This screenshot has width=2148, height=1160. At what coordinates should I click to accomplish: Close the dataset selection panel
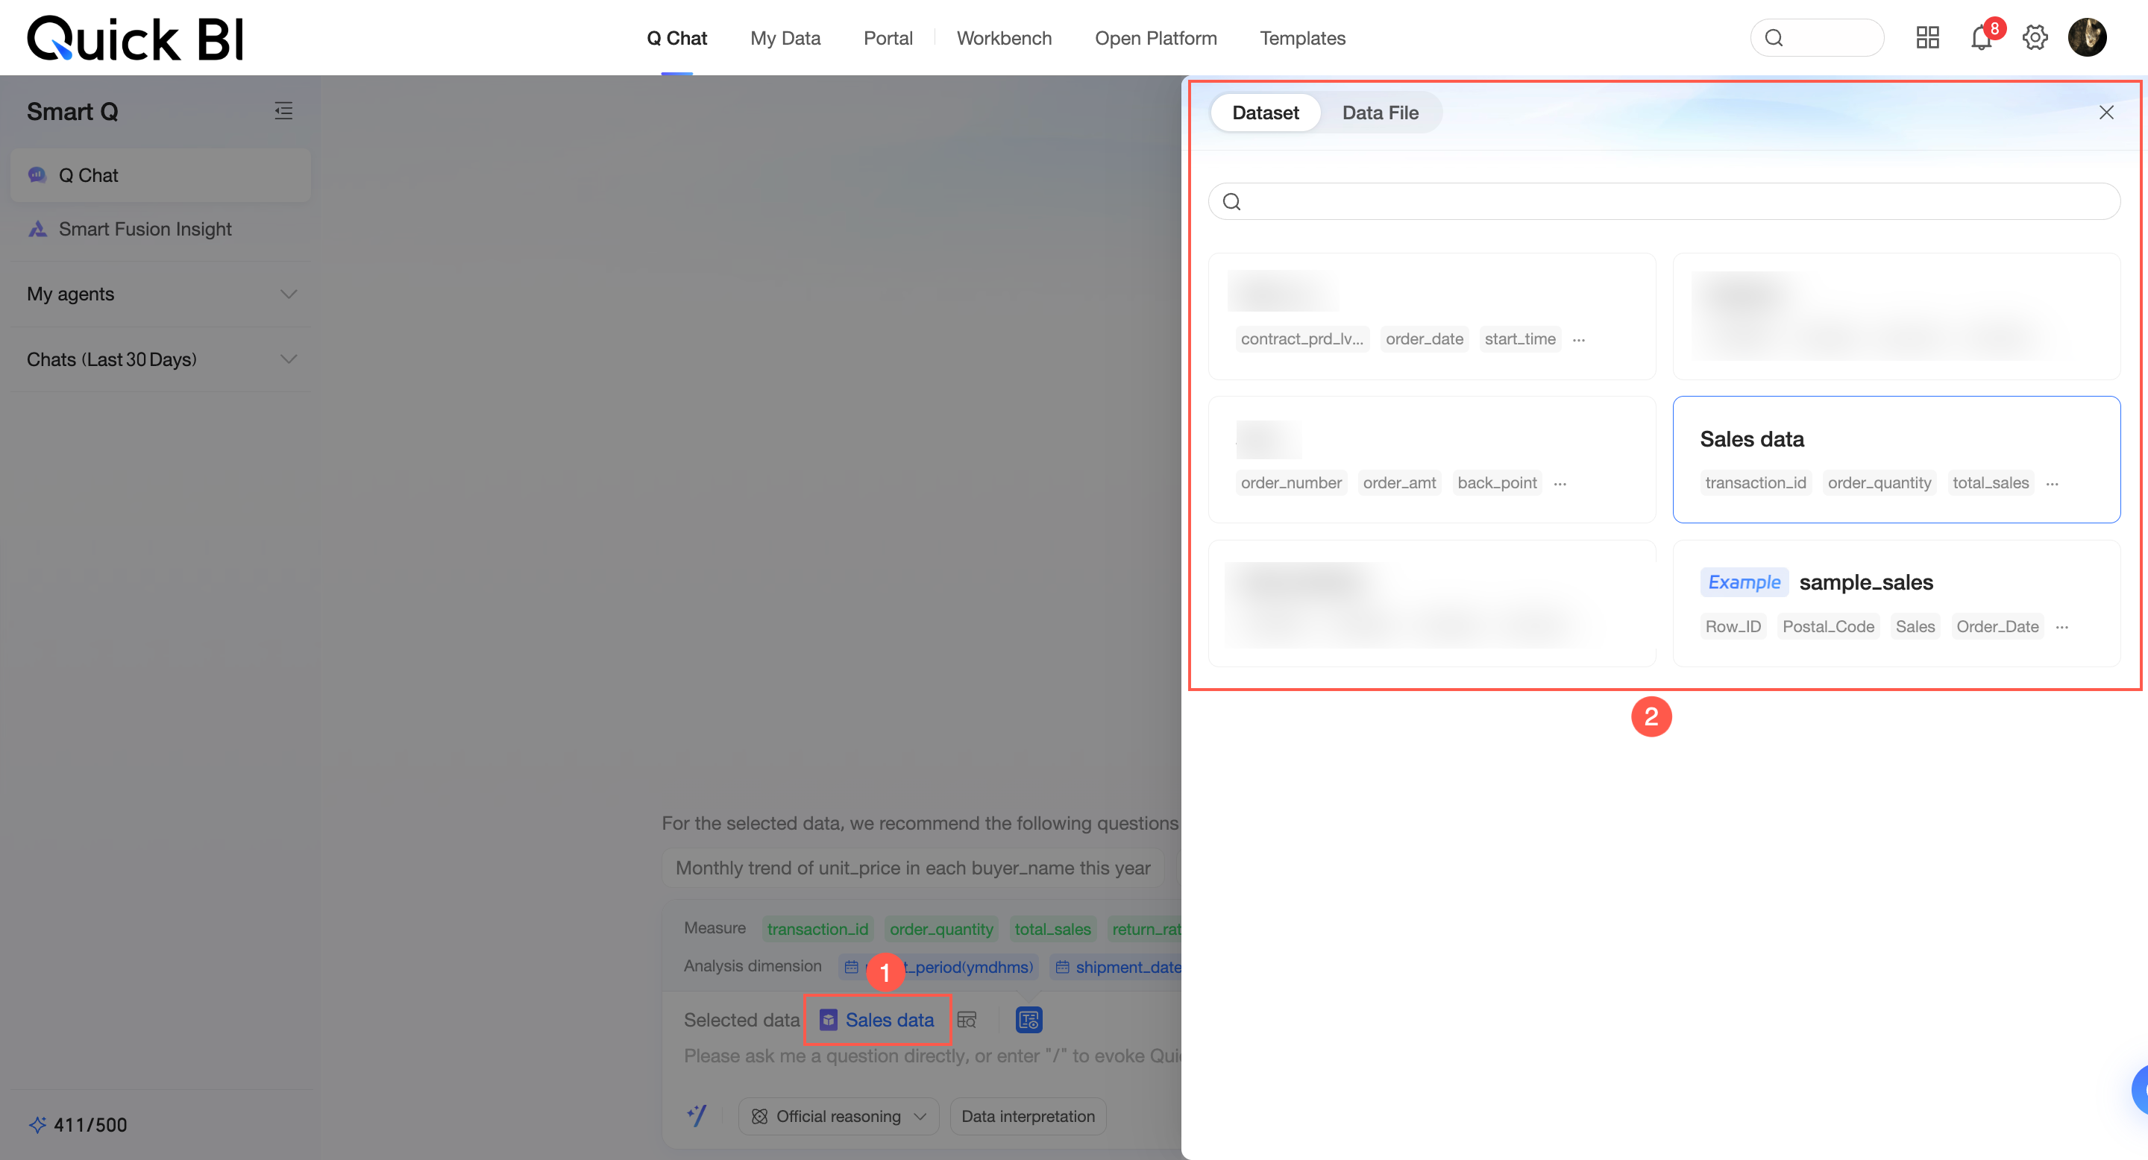click(x=2105, y=113)
